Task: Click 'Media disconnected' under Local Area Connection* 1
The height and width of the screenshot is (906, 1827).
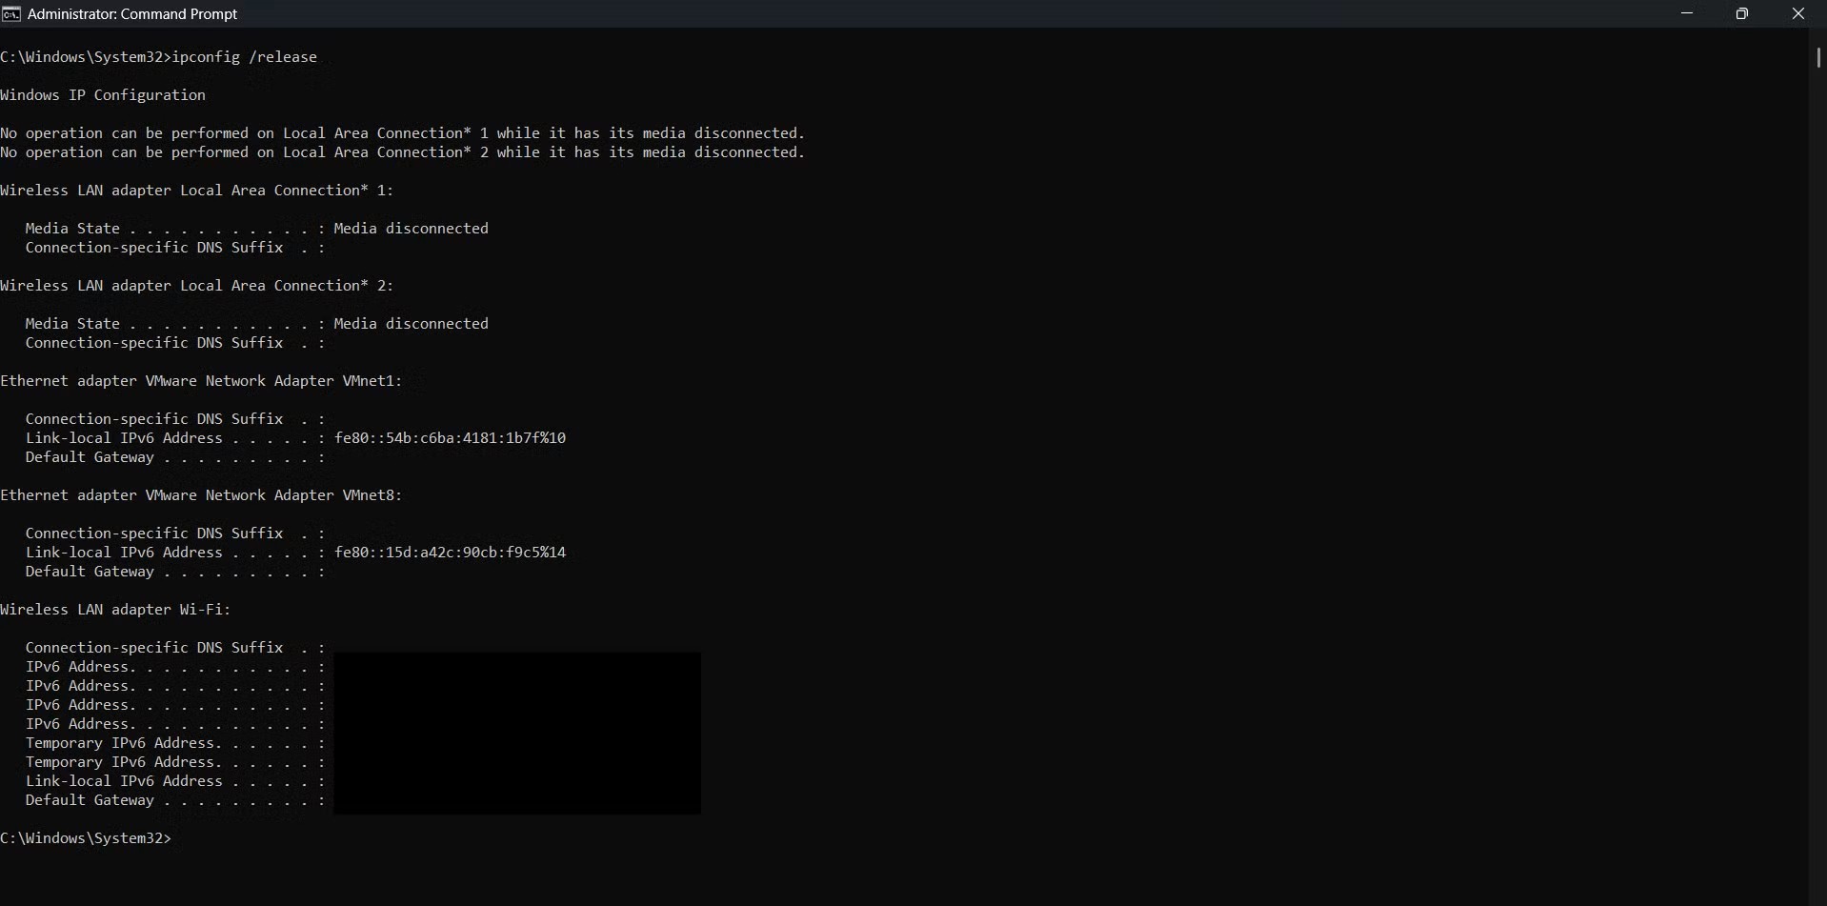Action: click(411, 229)
